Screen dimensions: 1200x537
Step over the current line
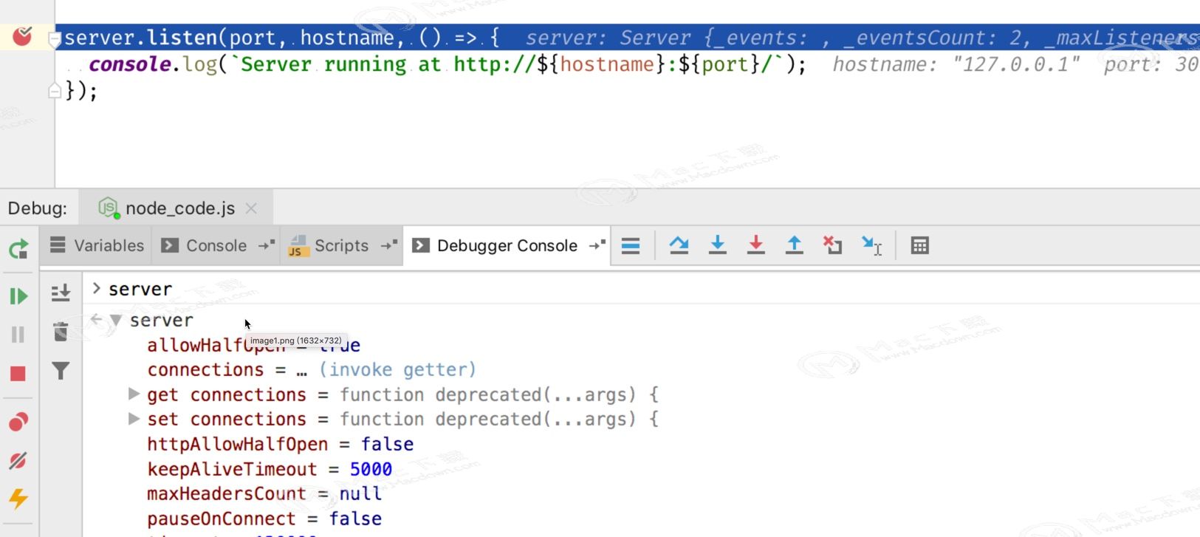pyautogui.click(x=679, y=245)
